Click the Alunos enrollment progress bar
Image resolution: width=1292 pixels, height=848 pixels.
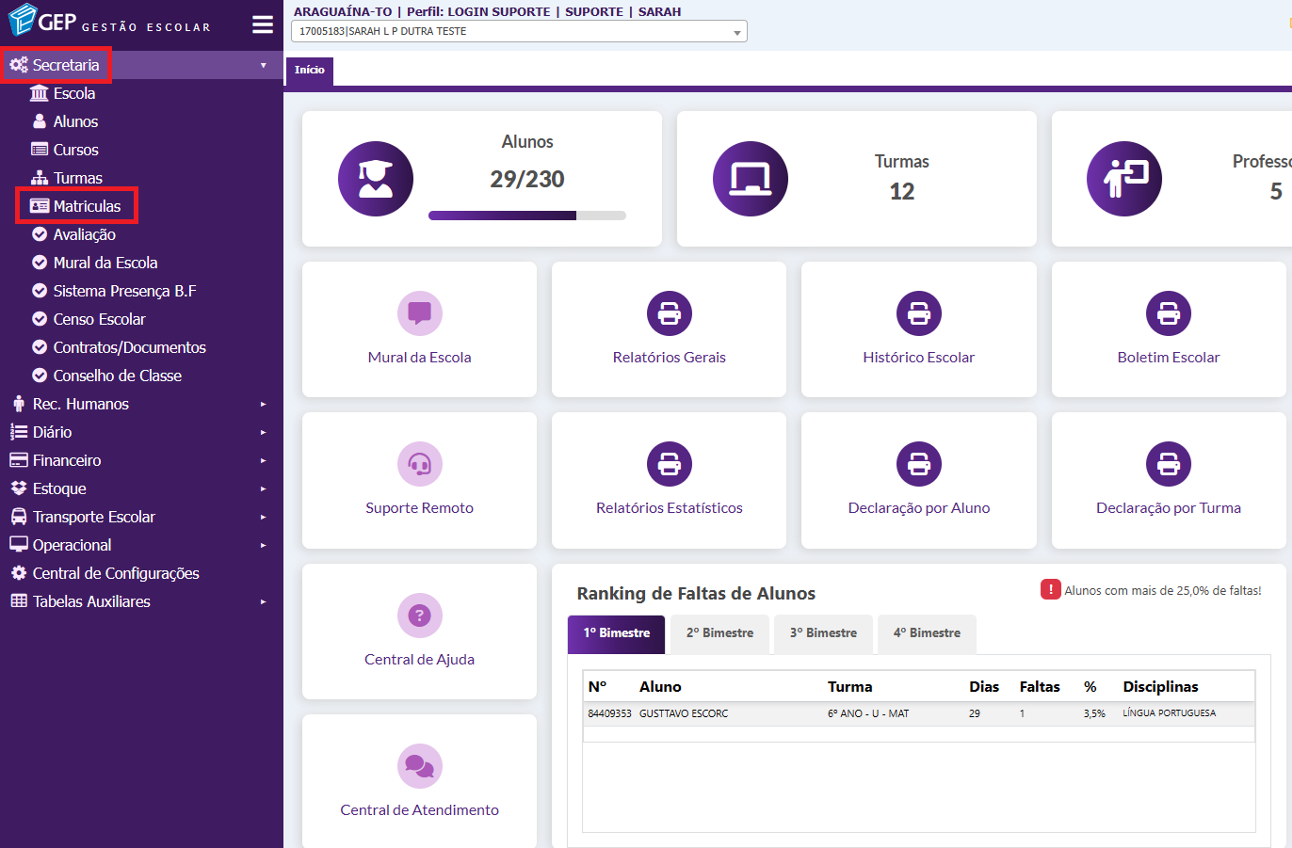click(526, 216)
